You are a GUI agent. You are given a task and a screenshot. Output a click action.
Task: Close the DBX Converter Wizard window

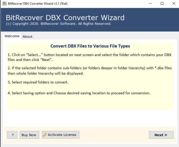click(174, 3)
